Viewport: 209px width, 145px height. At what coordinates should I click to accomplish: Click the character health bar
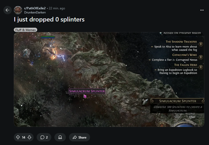click(48, 37)
